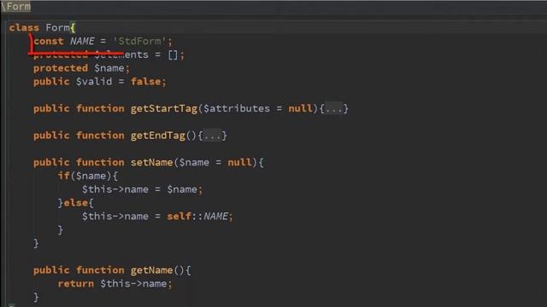Click the class name Form

click(57, 27)
